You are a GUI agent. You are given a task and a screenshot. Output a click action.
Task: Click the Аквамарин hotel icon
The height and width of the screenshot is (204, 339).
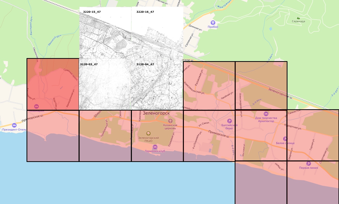(x=36, y=106)
